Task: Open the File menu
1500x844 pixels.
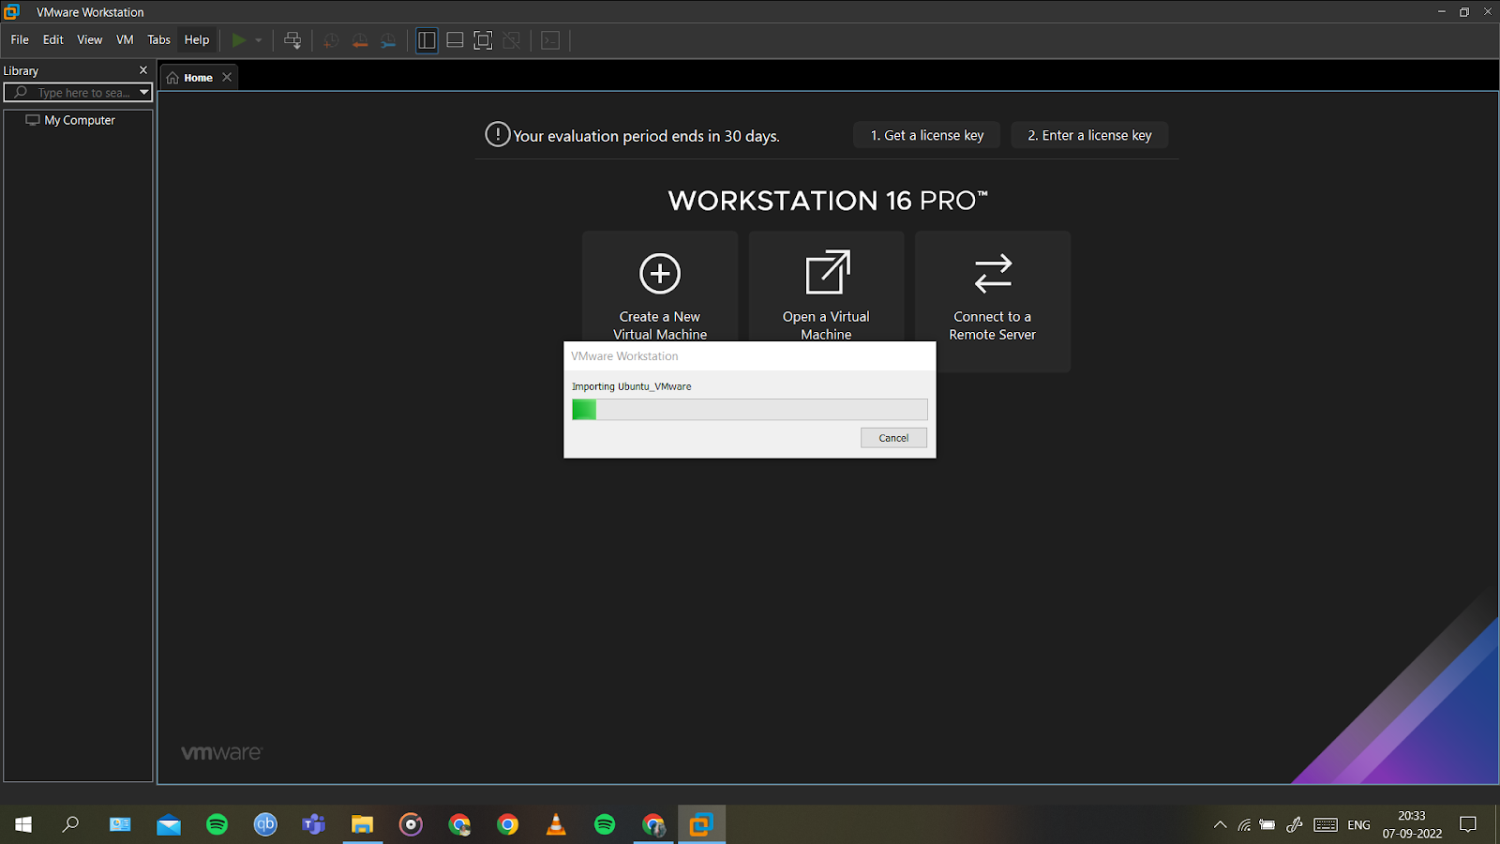Action: point(20,40)
